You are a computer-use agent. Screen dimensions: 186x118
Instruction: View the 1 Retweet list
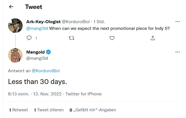[x=18, y=110]
